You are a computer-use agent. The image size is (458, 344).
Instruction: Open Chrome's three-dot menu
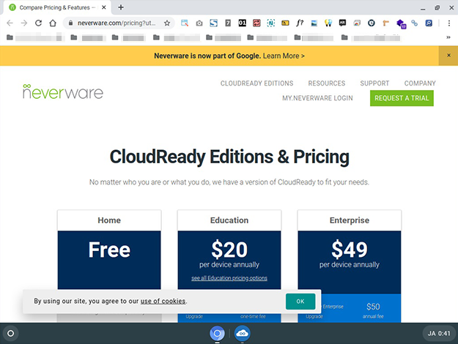point(449,23)
